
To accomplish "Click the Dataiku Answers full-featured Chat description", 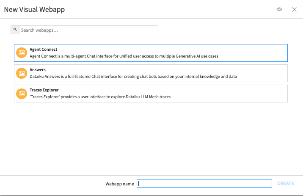I will pyautogui.click(x=133, y=76).
